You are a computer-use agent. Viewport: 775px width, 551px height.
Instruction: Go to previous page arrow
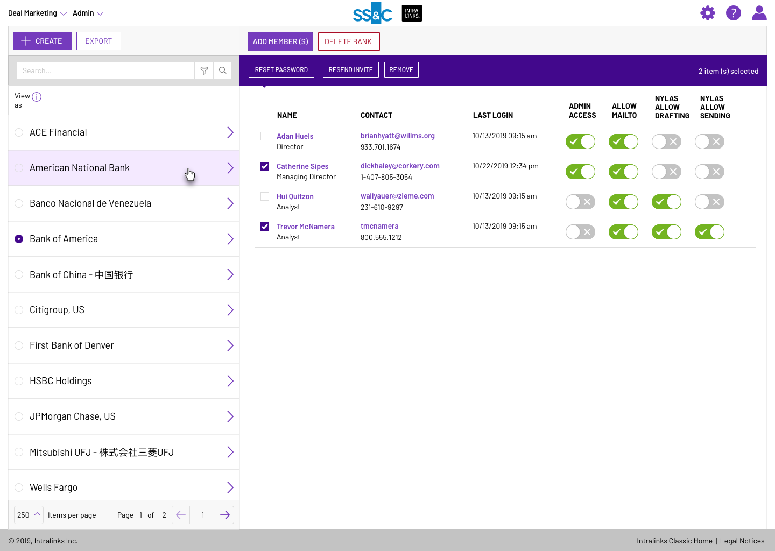coord(181,515)
